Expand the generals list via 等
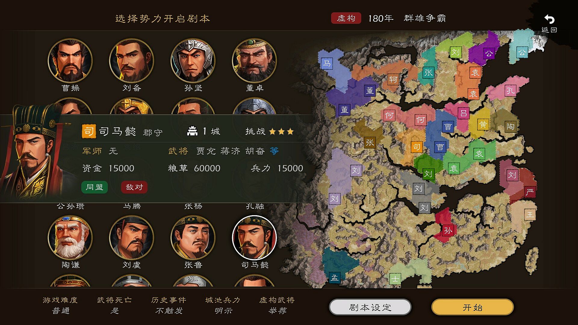 [274, 151]
